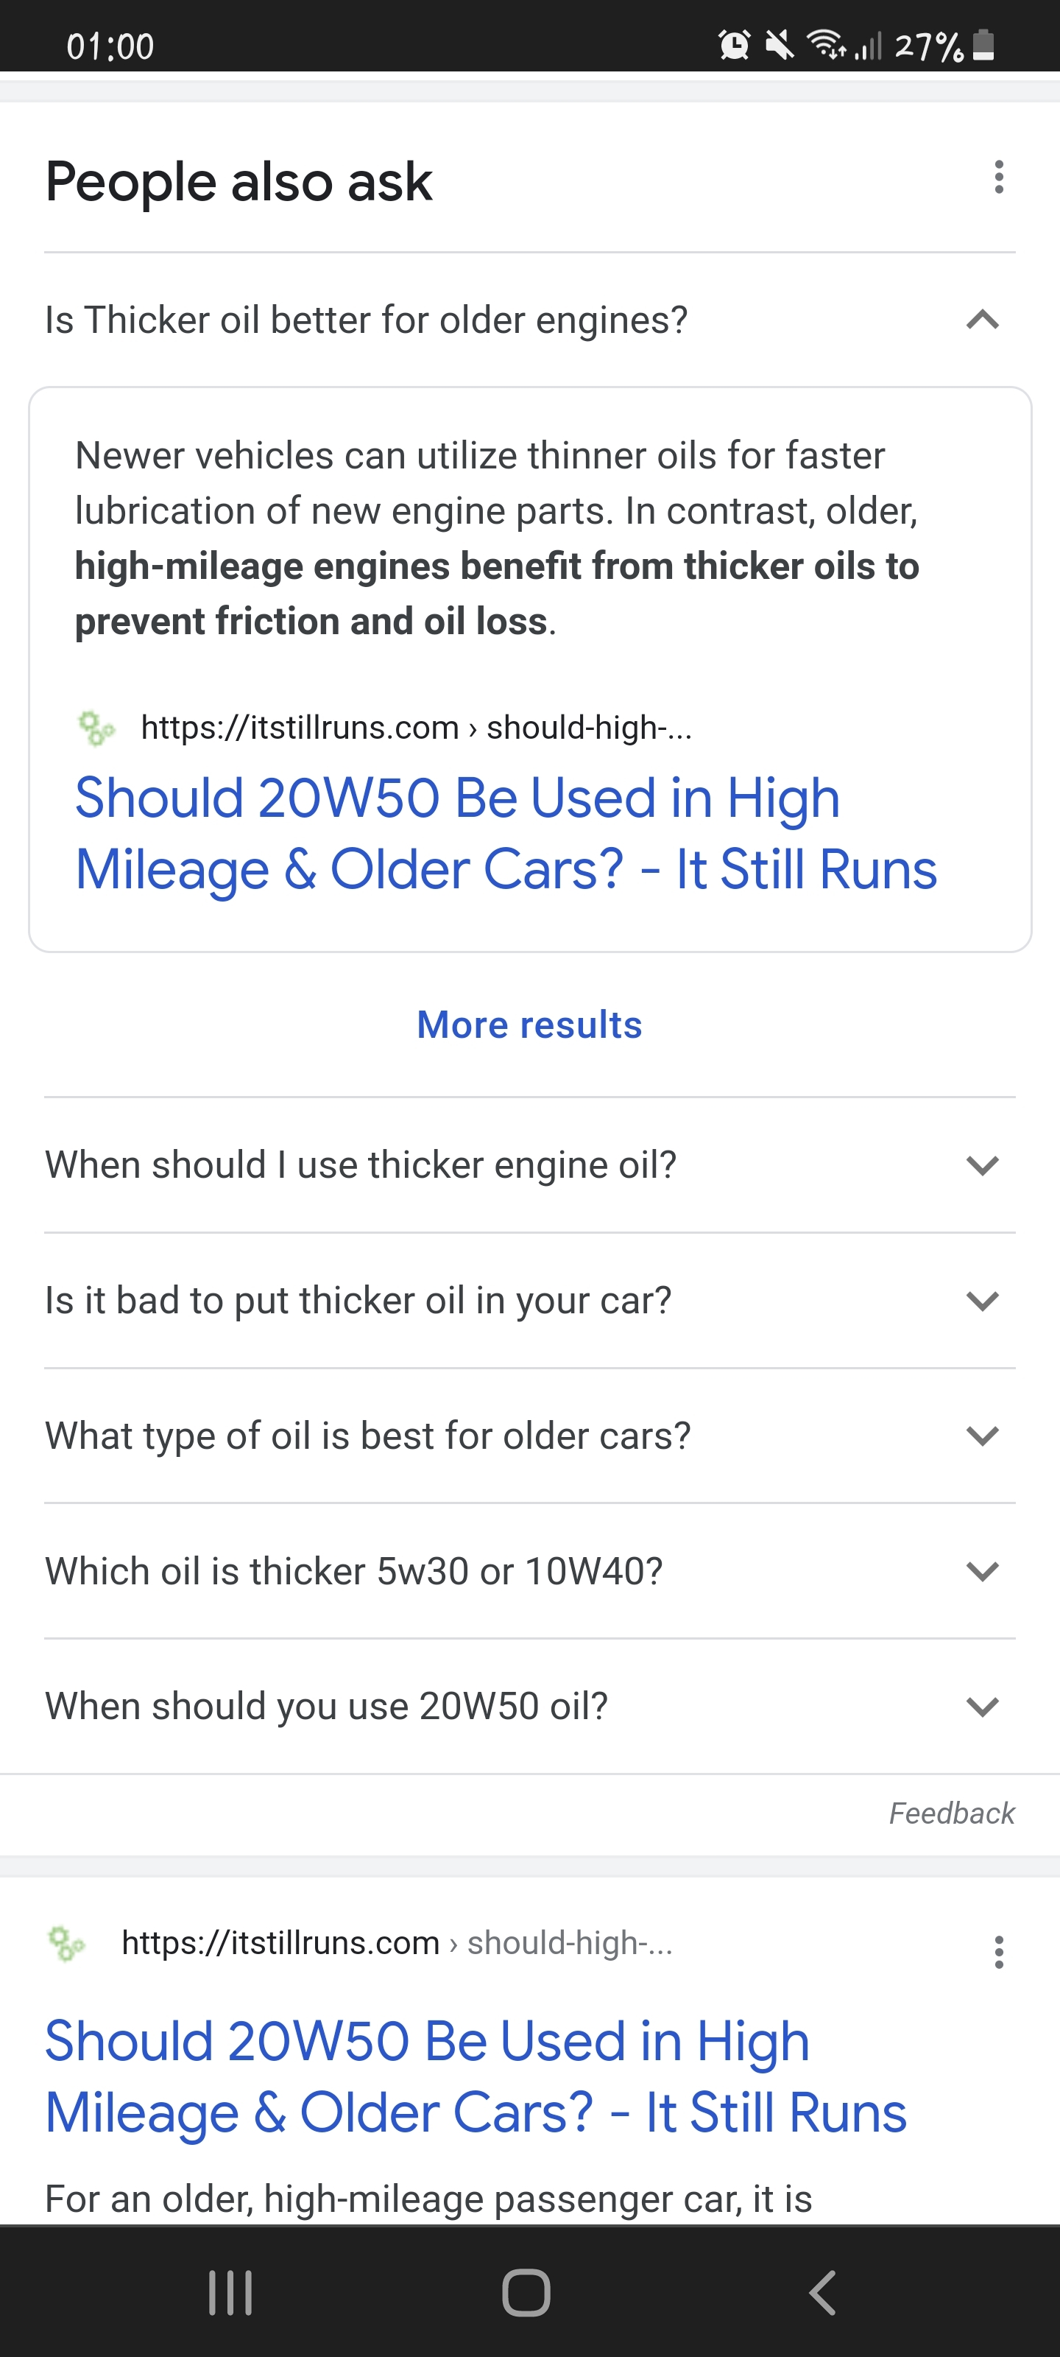Open Should 20W50 Be Used link in answer card
The image size is (1060, 2357).
(x=506, y=832)
